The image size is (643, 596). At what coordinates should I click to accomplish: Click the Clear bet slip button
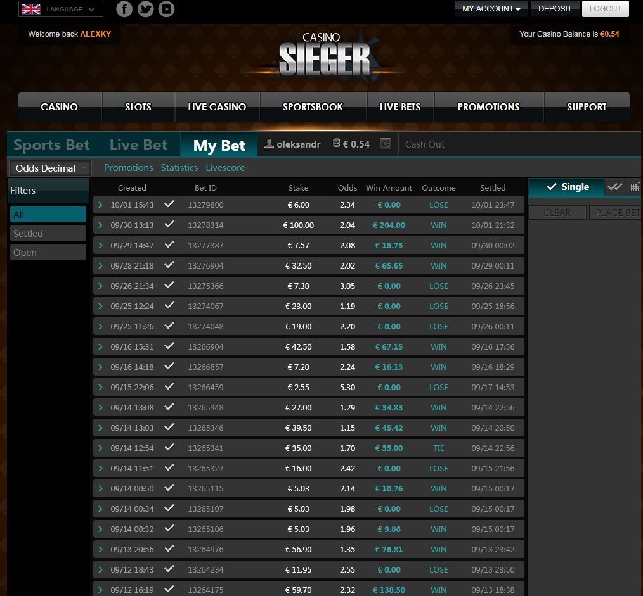[557, 213]
